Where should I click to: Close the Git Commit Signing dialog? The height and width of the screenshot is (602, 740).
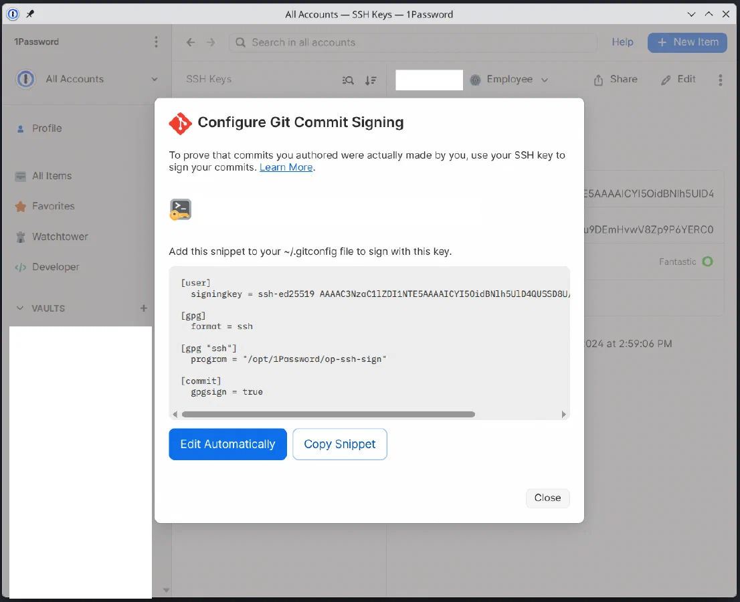[547, 498]
